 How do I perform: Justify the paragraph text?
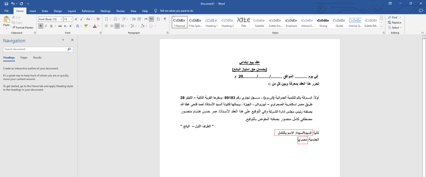click(x=122, y=26)
